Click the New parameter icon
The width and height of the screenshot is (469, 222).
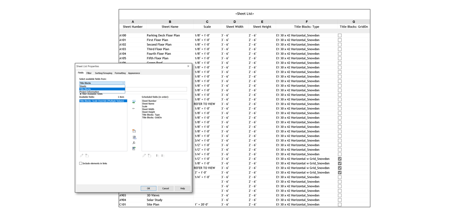coord(134,131)
